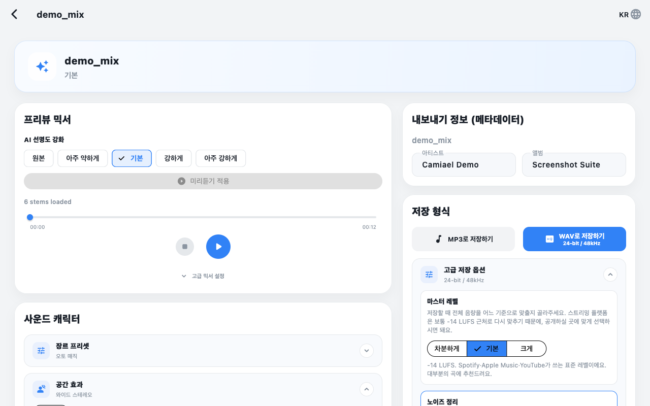The image size is (650, 406).
Task: Click the 00:12 duration label
Action: pos(369,227)
